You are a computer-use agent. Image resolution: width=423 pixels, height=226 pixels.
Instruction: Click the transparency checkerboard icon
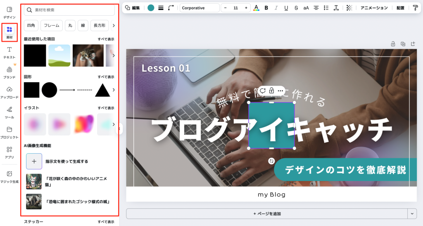click(349, 8)
